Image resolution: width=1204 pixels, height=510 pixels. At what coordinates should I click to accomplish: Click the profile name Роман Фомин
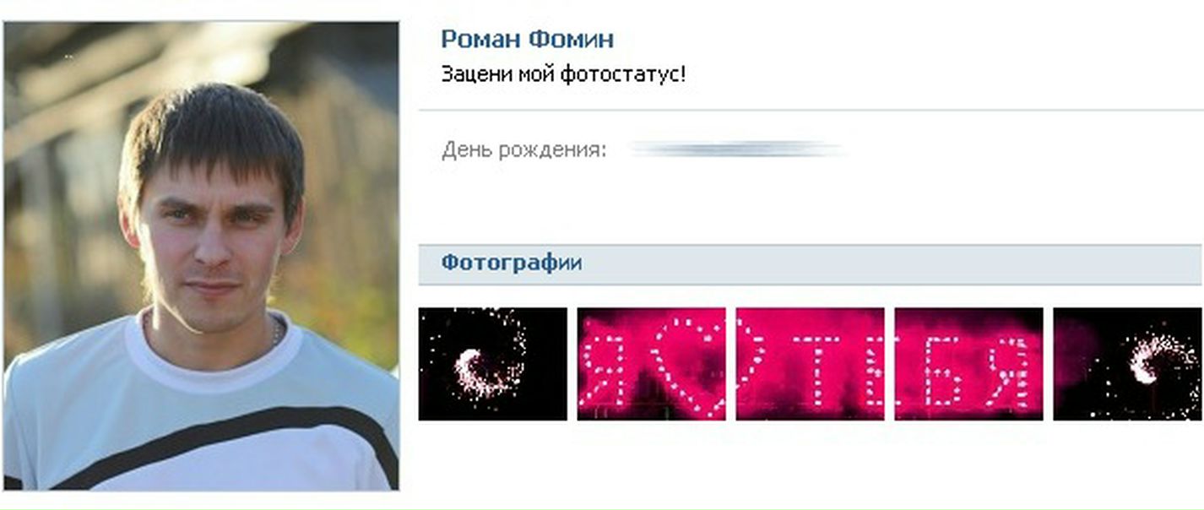(528, 39)
